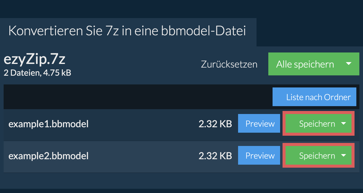Preview the example2.bbmodel file
The image size is (363, 193).
tap(260, 156)
